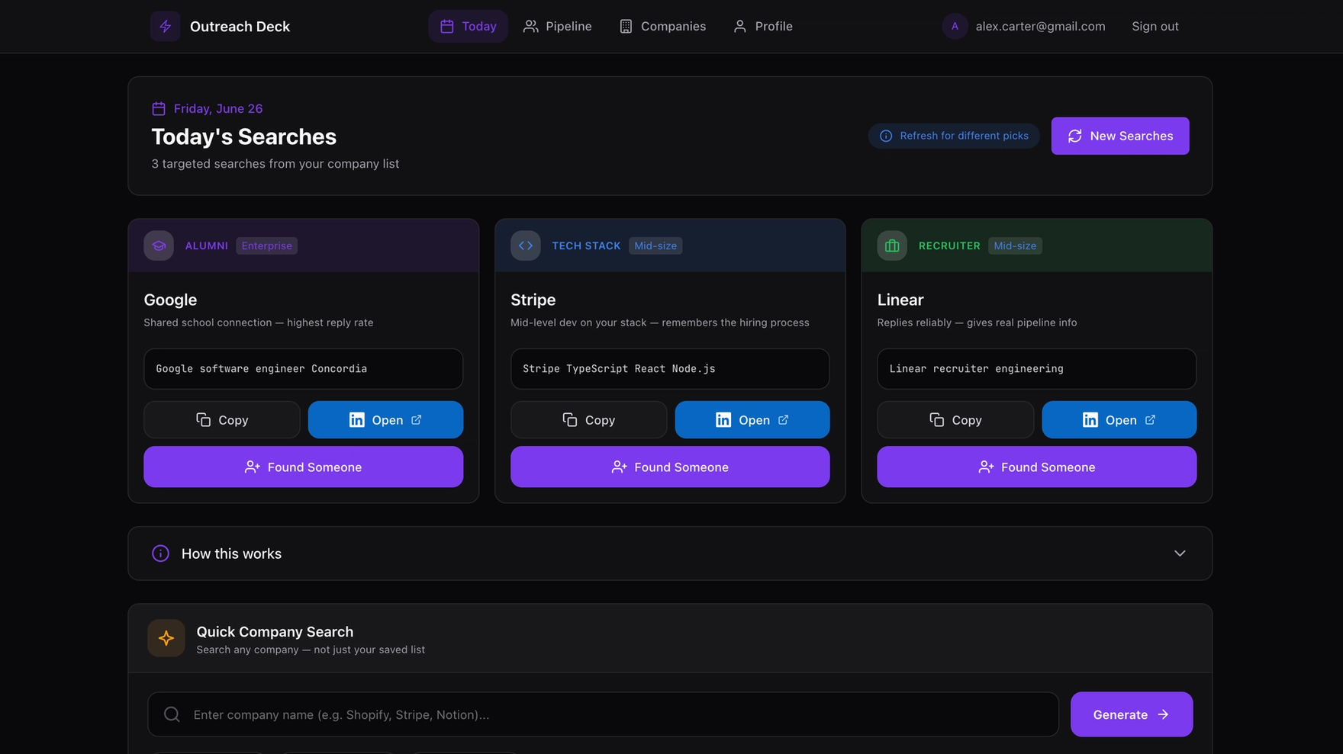Click the magnifier icon in the company search field

[172, 714]
